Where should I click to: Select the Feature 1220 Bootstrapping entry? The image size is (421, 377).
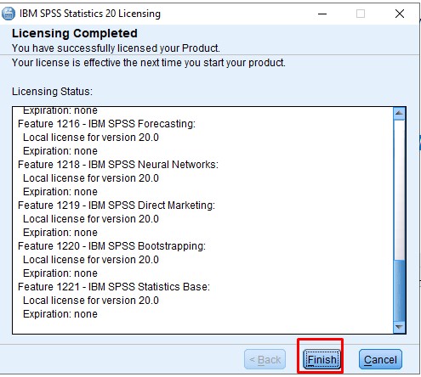(111, 246)
